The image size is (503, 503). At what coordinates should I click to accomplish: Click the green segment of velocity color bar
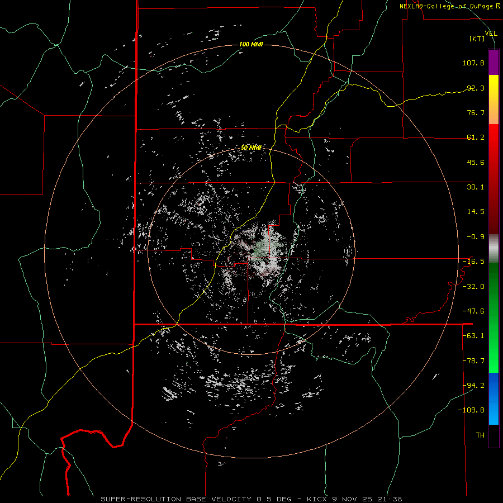coord(493,317)
